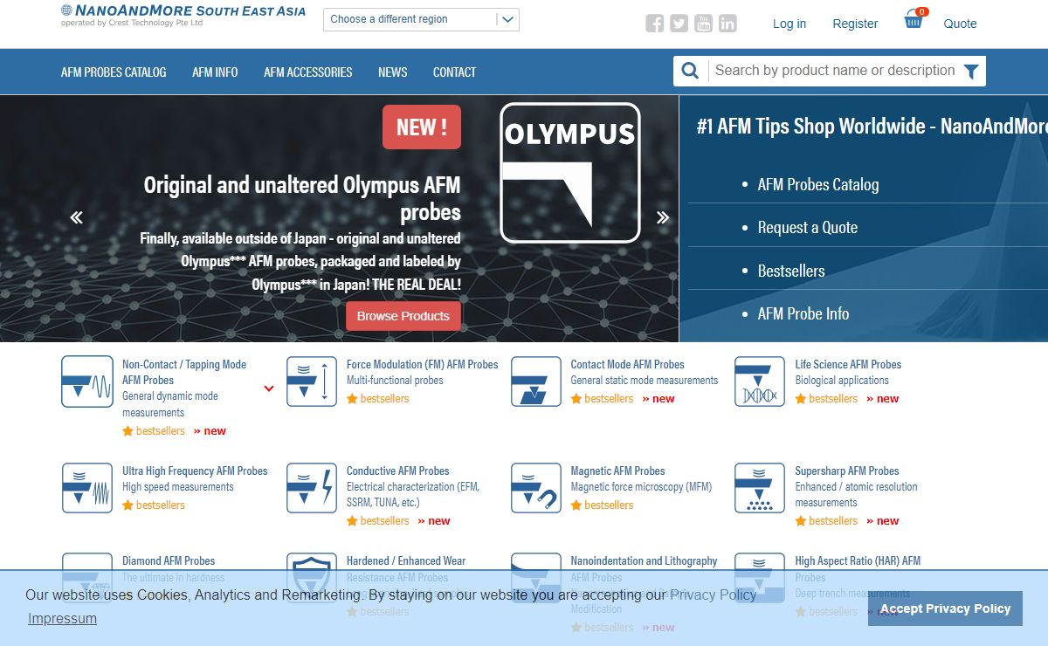Image resolution: width=1048 pixels, height=646 pixels.
Task: Click the Supersharp AFM probe icon
Action: coord(760,488)
